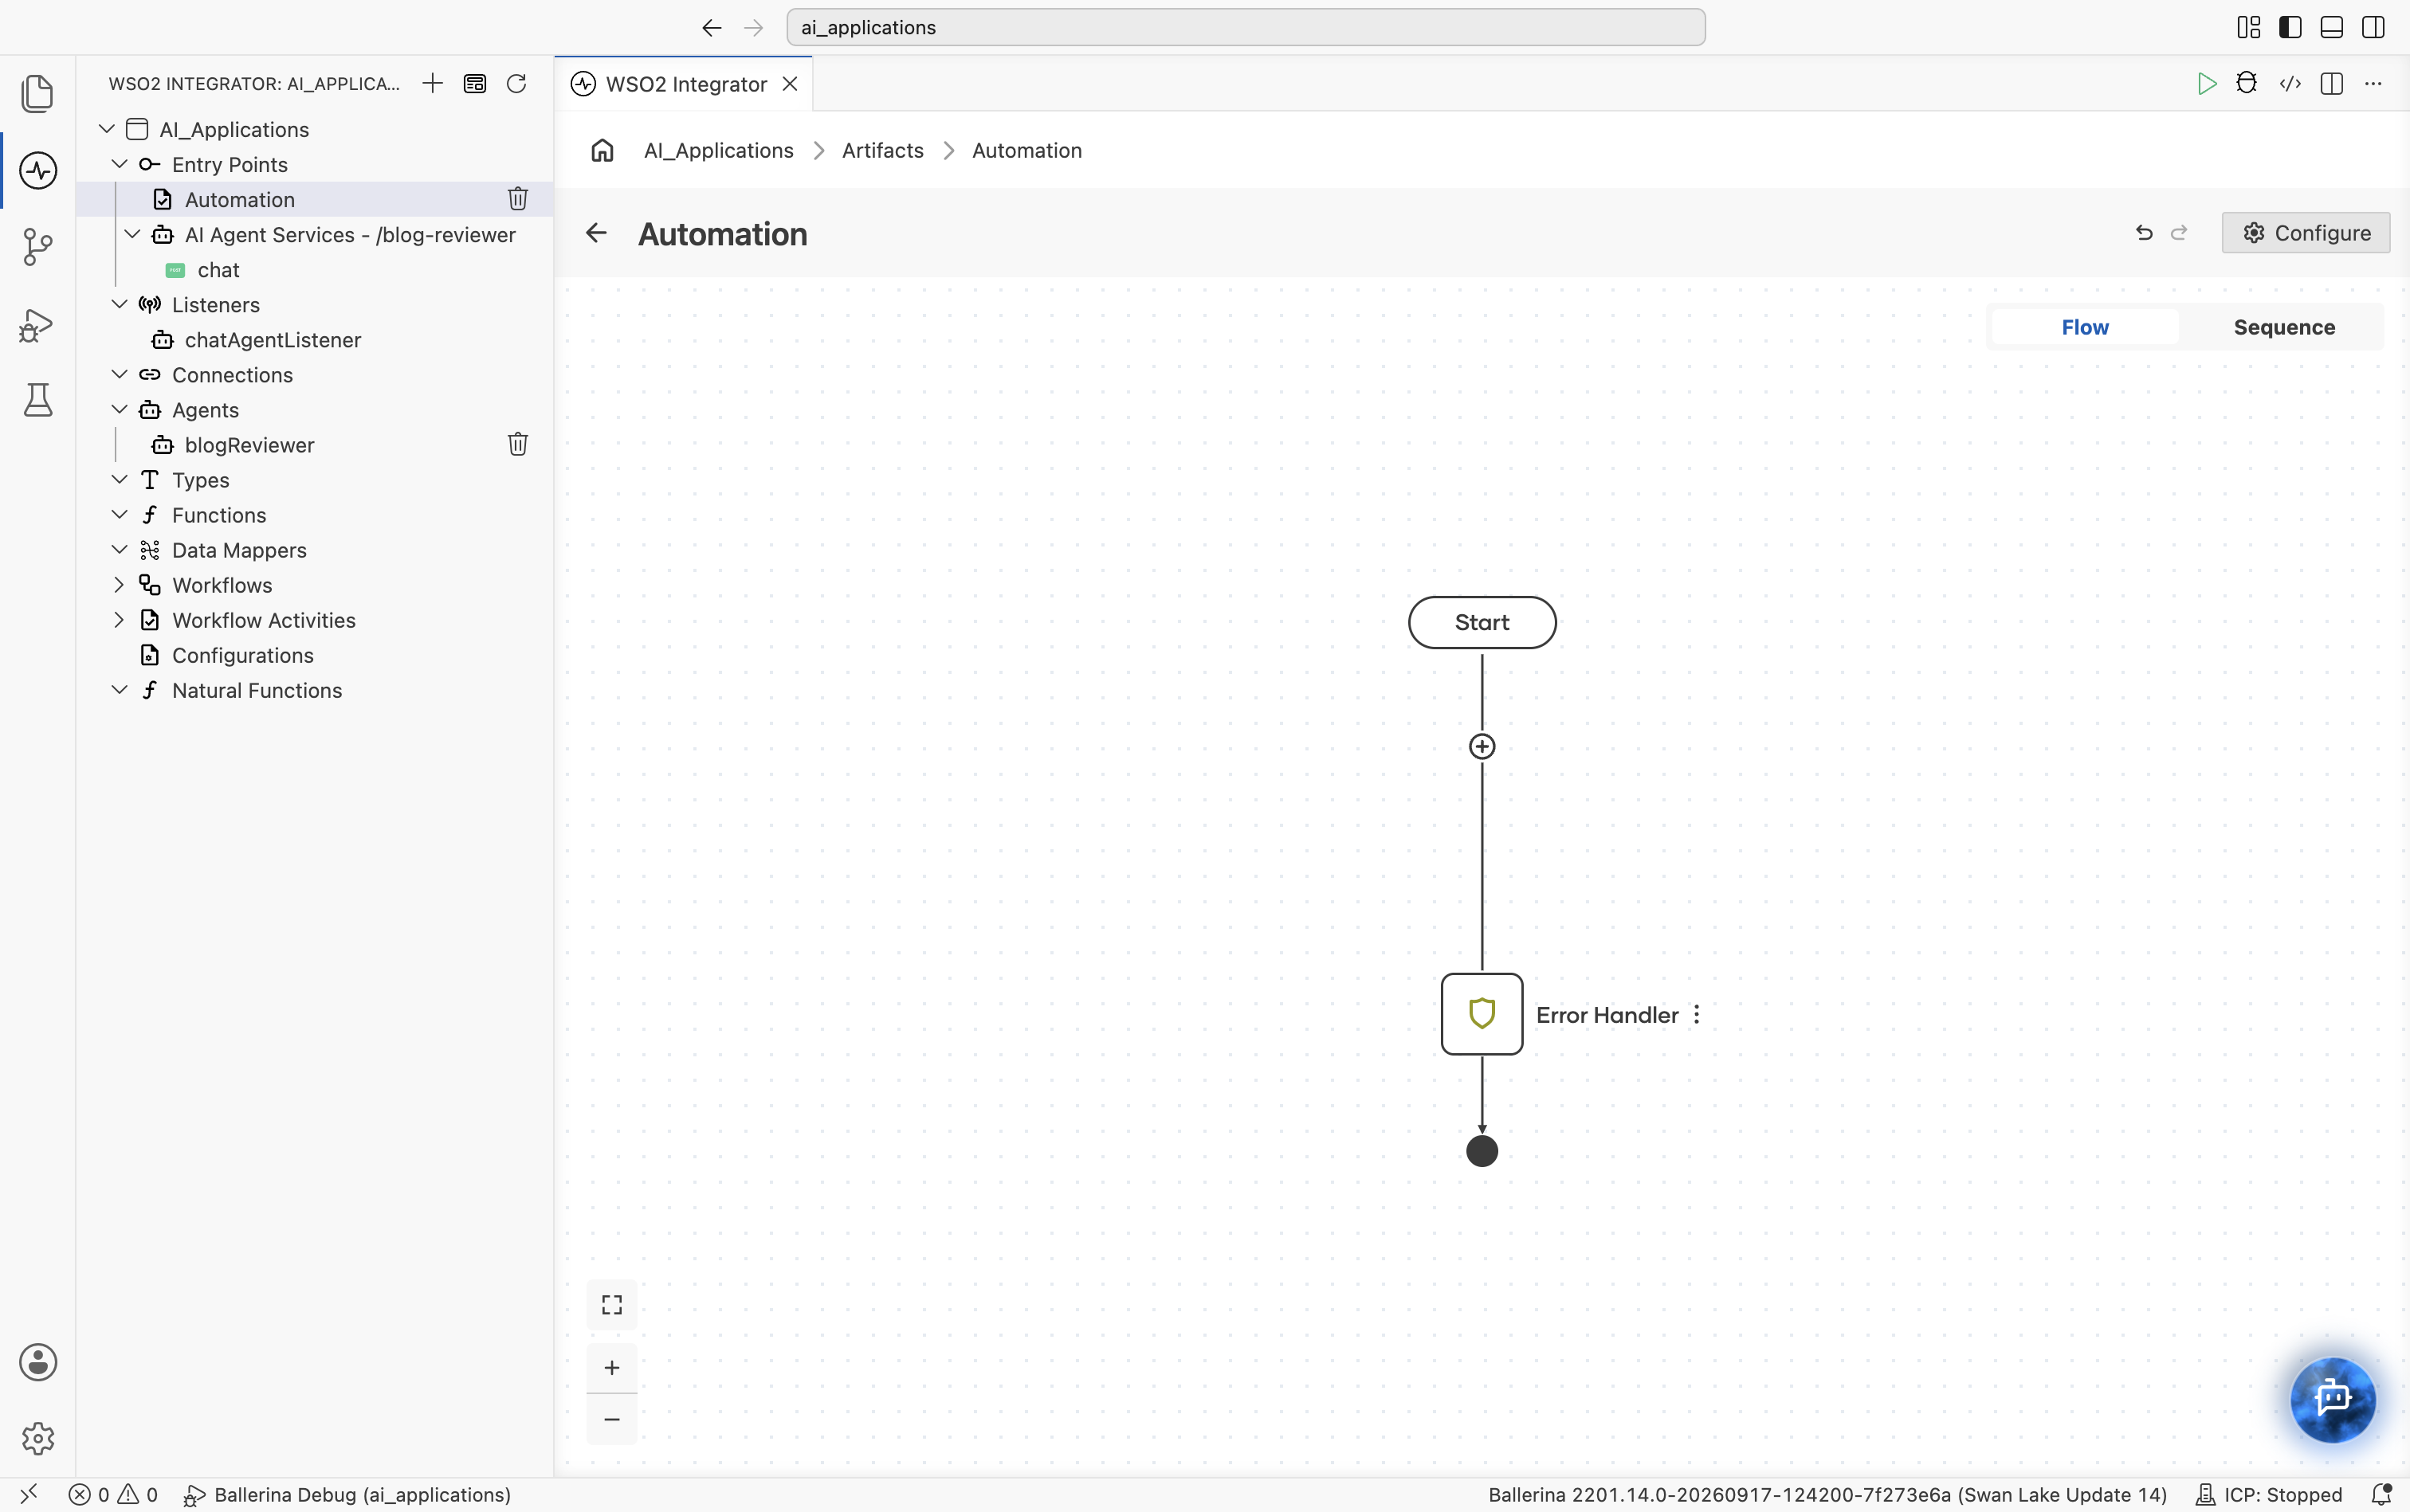Viewport: 2410px width, 1512px height.
Task: Open the Explorer view in activity bar
Action: click(37, 93)
